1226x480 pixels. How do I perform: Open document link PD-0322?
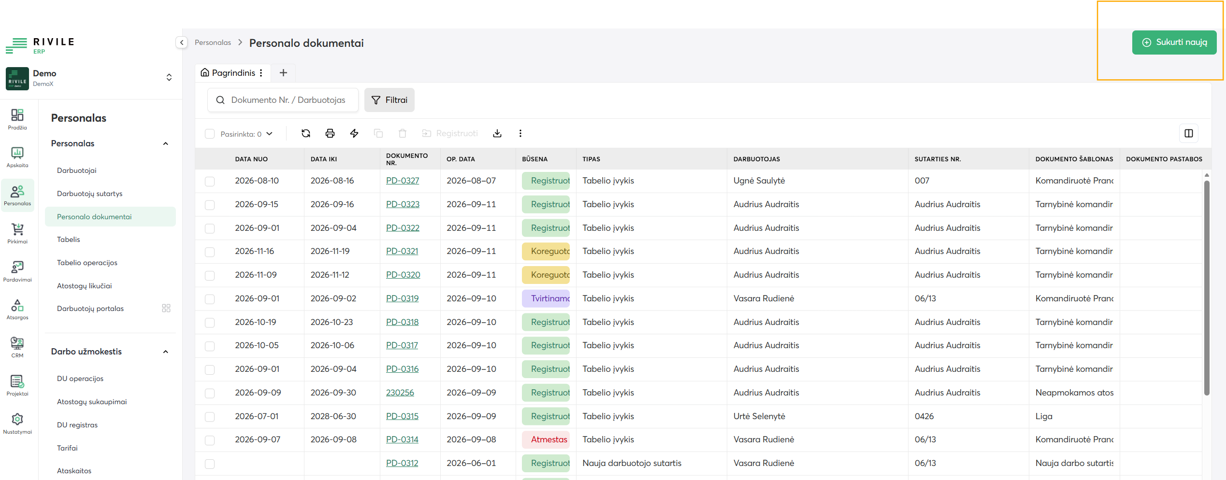point(403,228)
